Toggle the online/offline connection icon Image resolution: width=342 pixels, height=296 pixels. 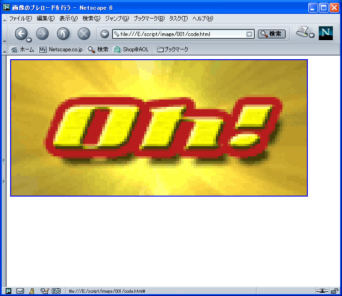point(322,291)
